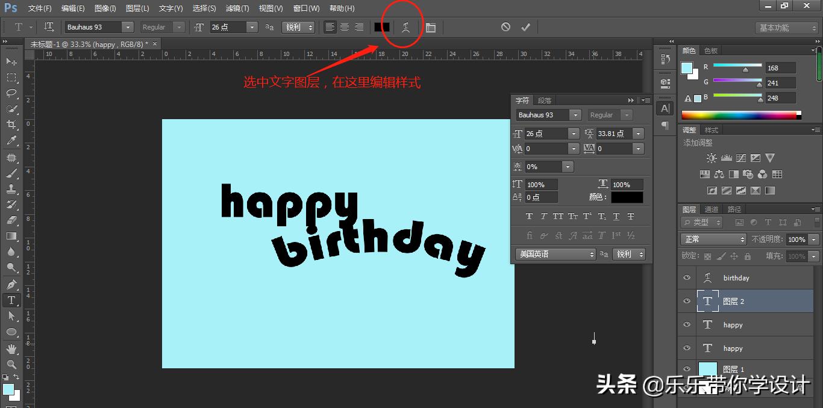Commit text edits with the checkmark button
The width and height of the screenshot is (823, 408).
click(524, 26)
